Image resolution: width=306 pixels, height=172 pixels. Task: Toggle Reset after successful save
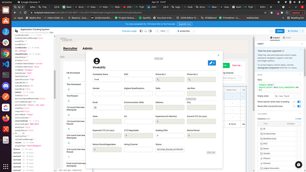299,106
